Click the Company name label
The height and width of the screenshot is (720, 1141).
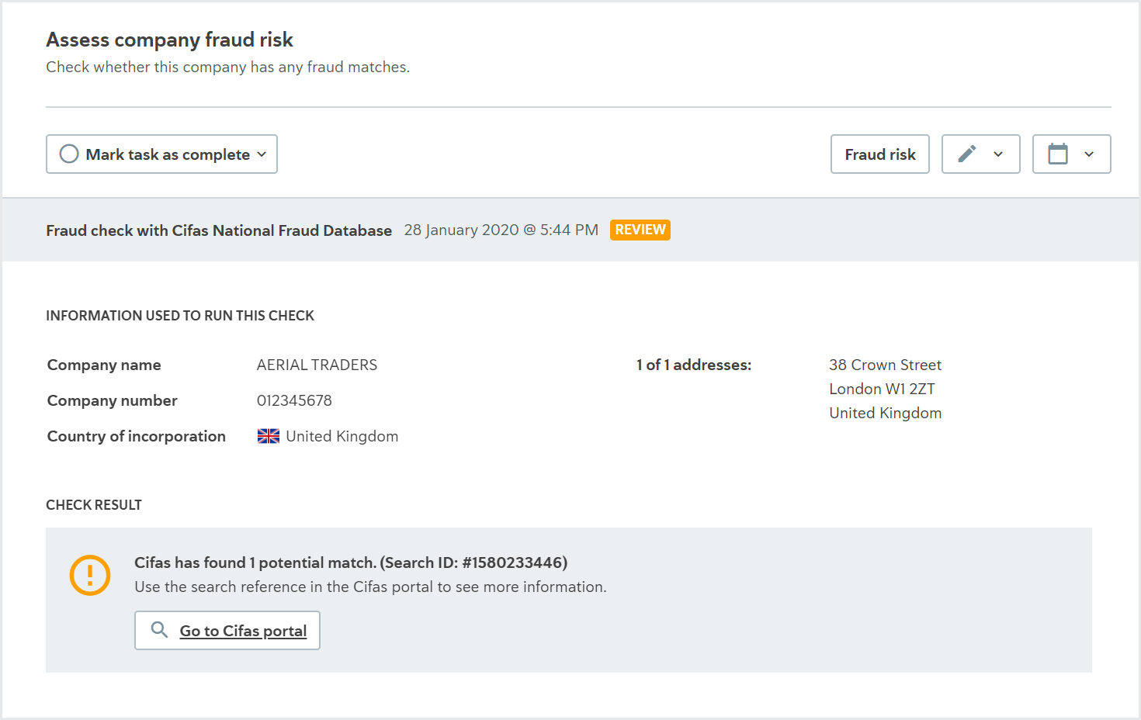click(104, 365)
